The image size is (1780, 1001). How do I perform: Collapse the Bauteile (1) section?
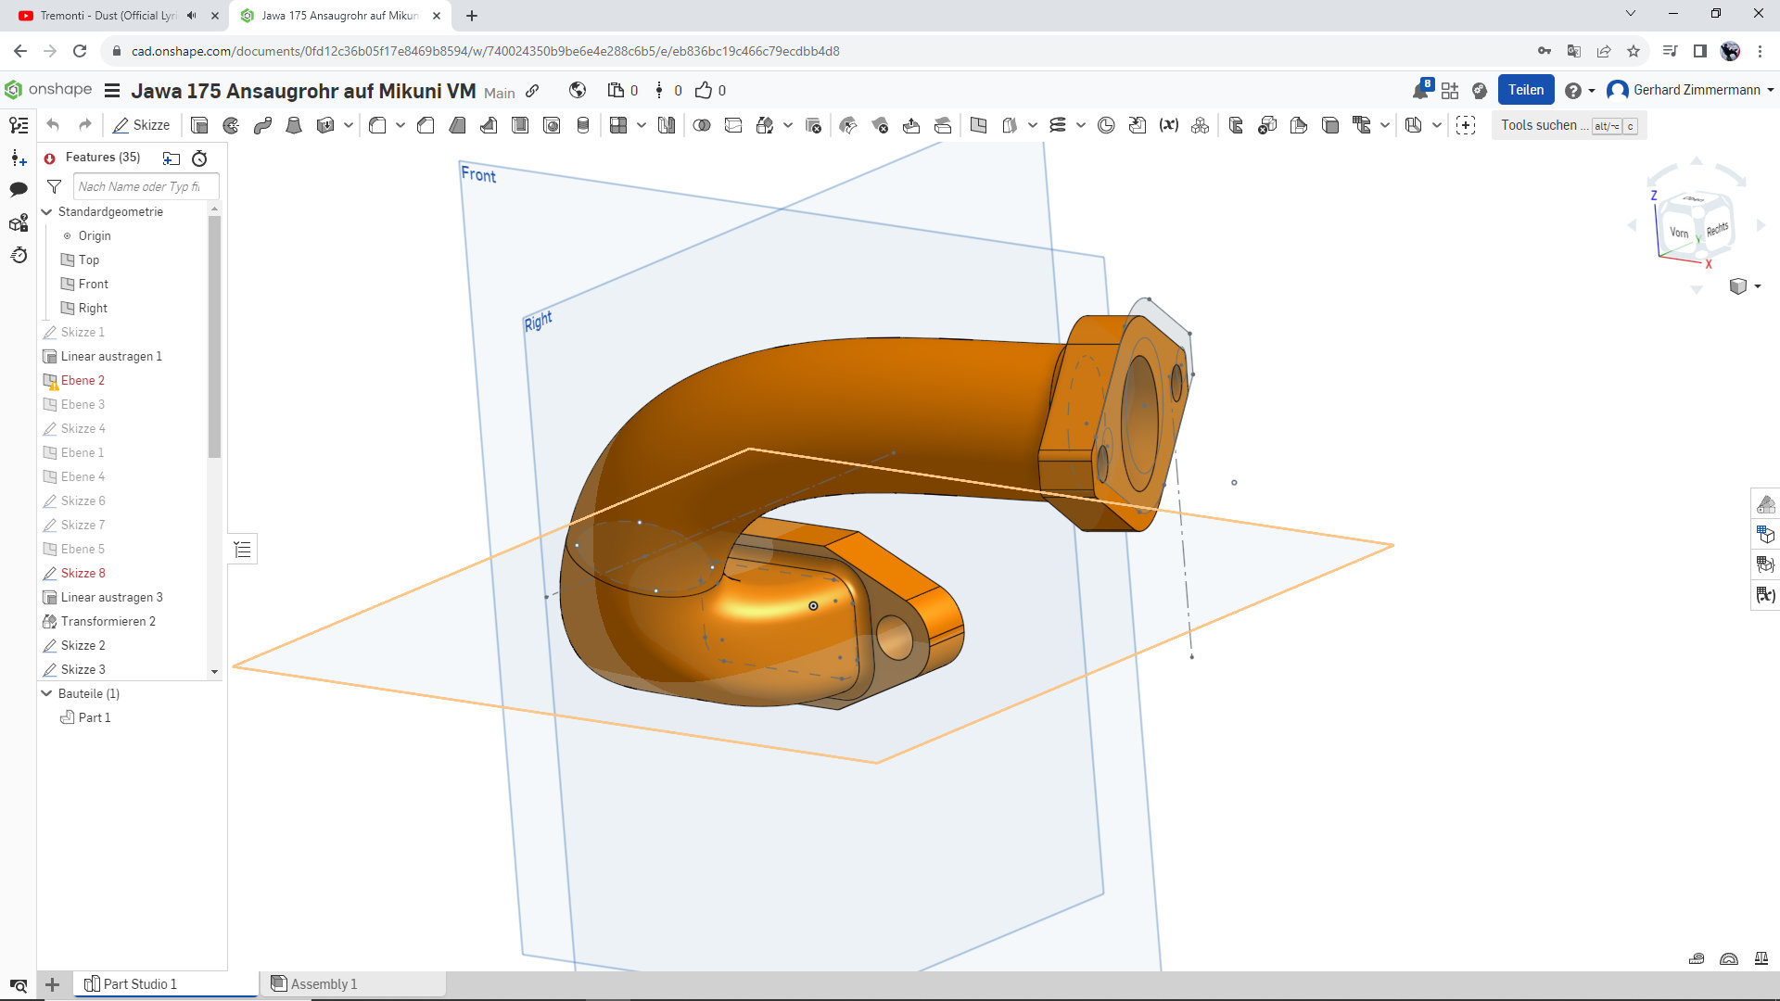coord(47,693)
